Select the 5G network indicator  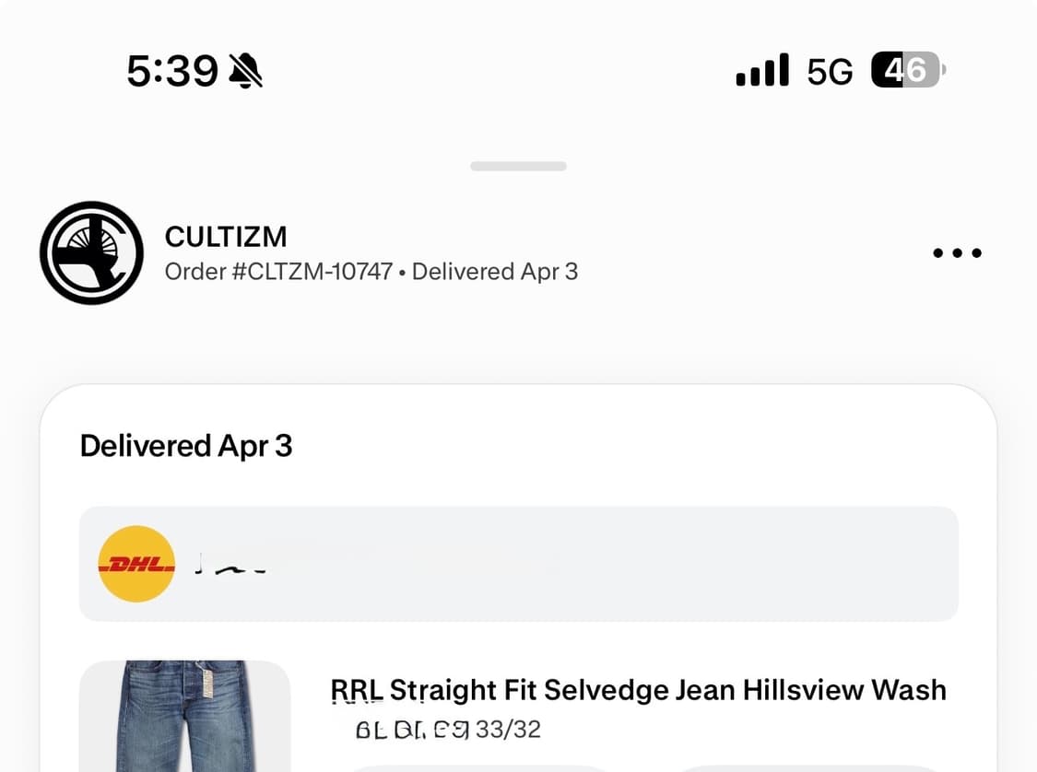pos(828,70)
